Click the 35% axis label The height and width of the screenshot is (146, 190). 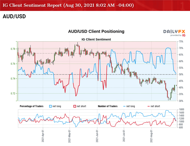(x=181, y=94)
